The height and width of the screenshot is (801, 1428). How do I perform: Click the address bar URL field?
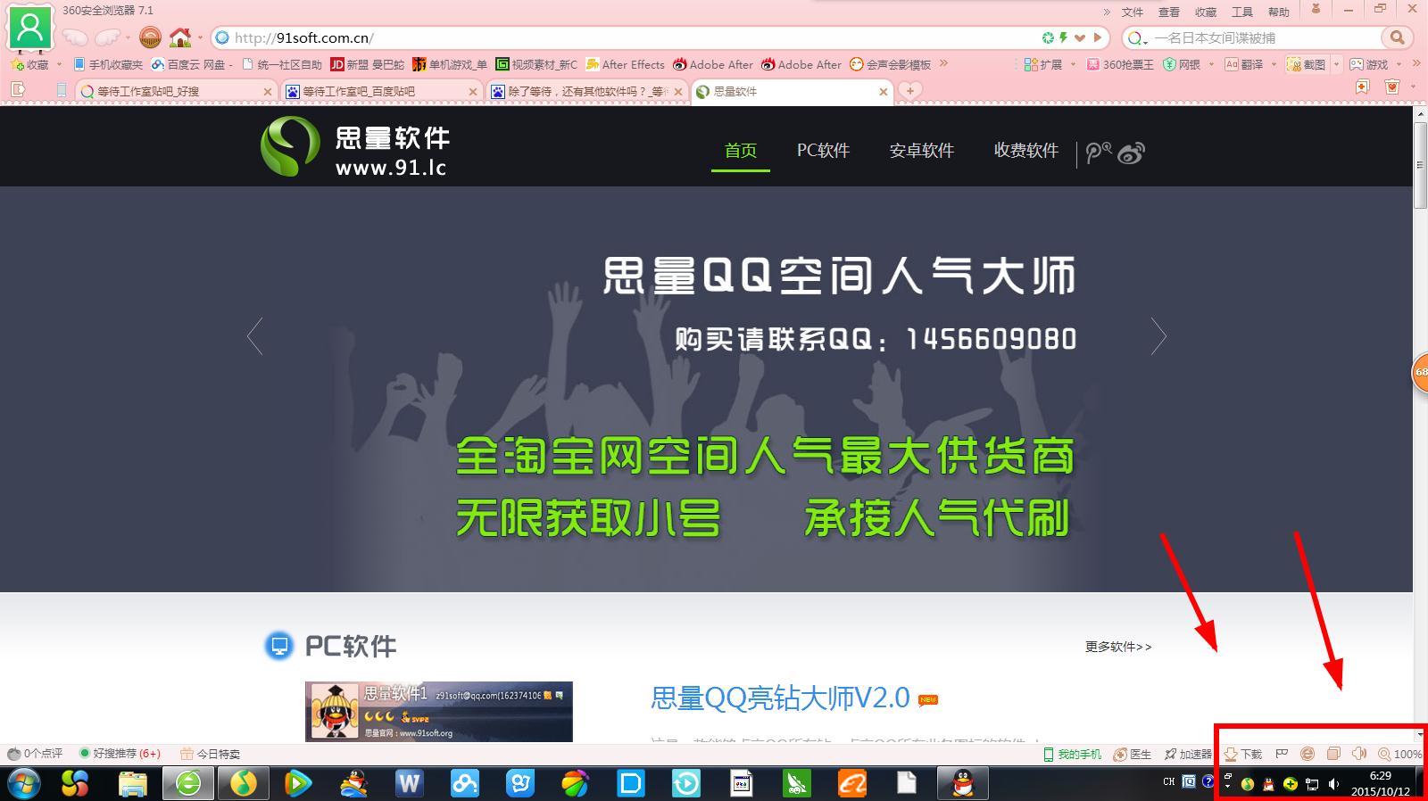[625, 37]
